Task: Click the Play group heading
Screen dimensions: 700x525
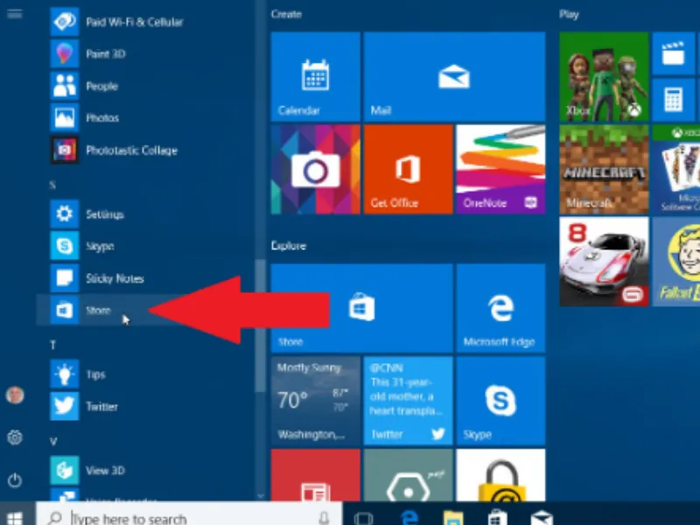Action: [x=570, y=14]
